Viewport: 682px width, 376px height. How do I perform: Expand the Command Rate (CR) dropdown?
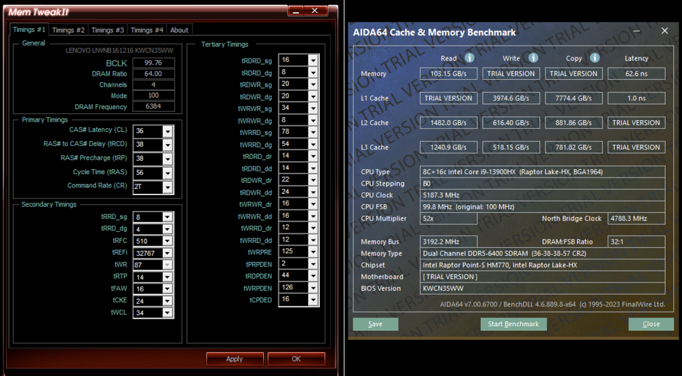tap(167, 186)
